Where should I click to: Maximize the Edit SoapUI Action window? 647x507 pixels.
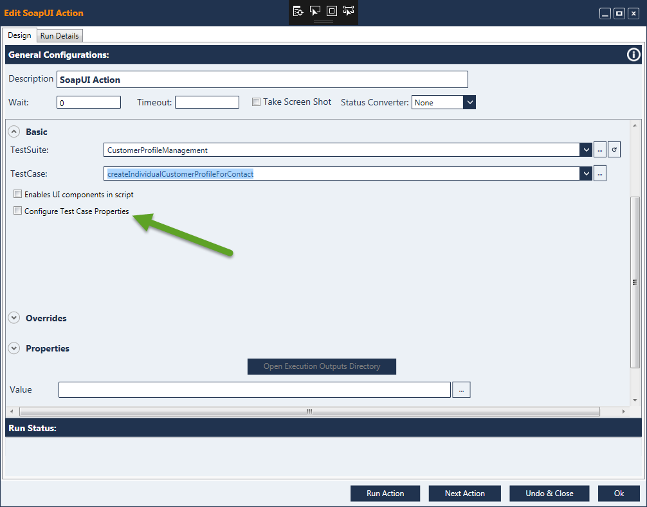619,13
